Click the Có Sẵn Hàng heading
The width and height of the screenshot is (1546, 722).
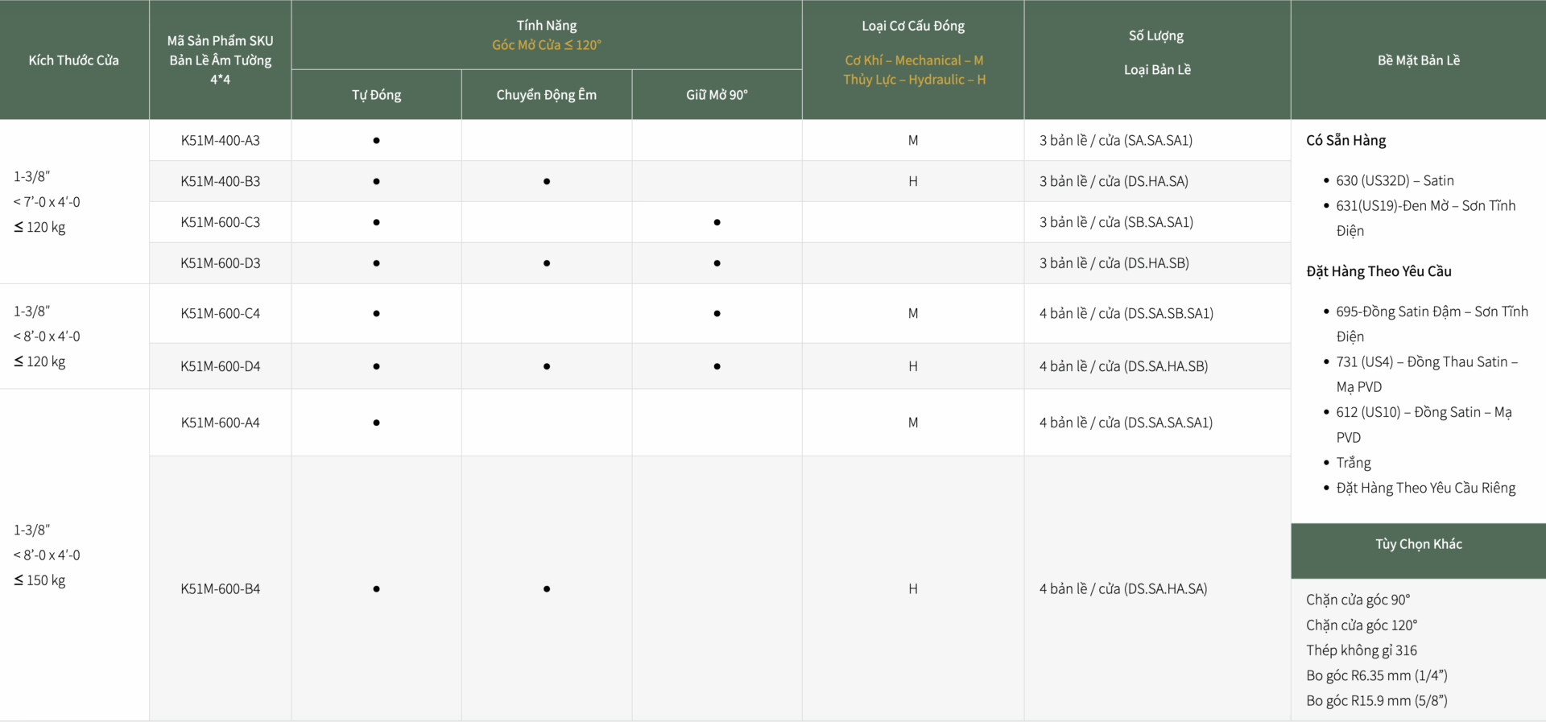[1346, 140]
